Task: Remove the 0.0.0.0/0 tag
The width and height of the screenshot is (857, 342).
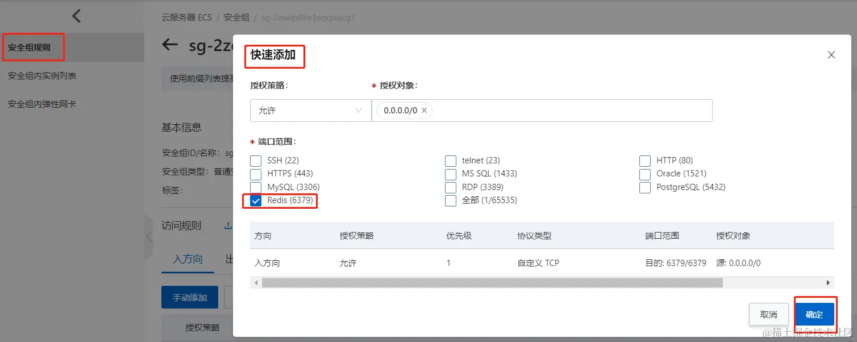Action: [x=424, y=111]
